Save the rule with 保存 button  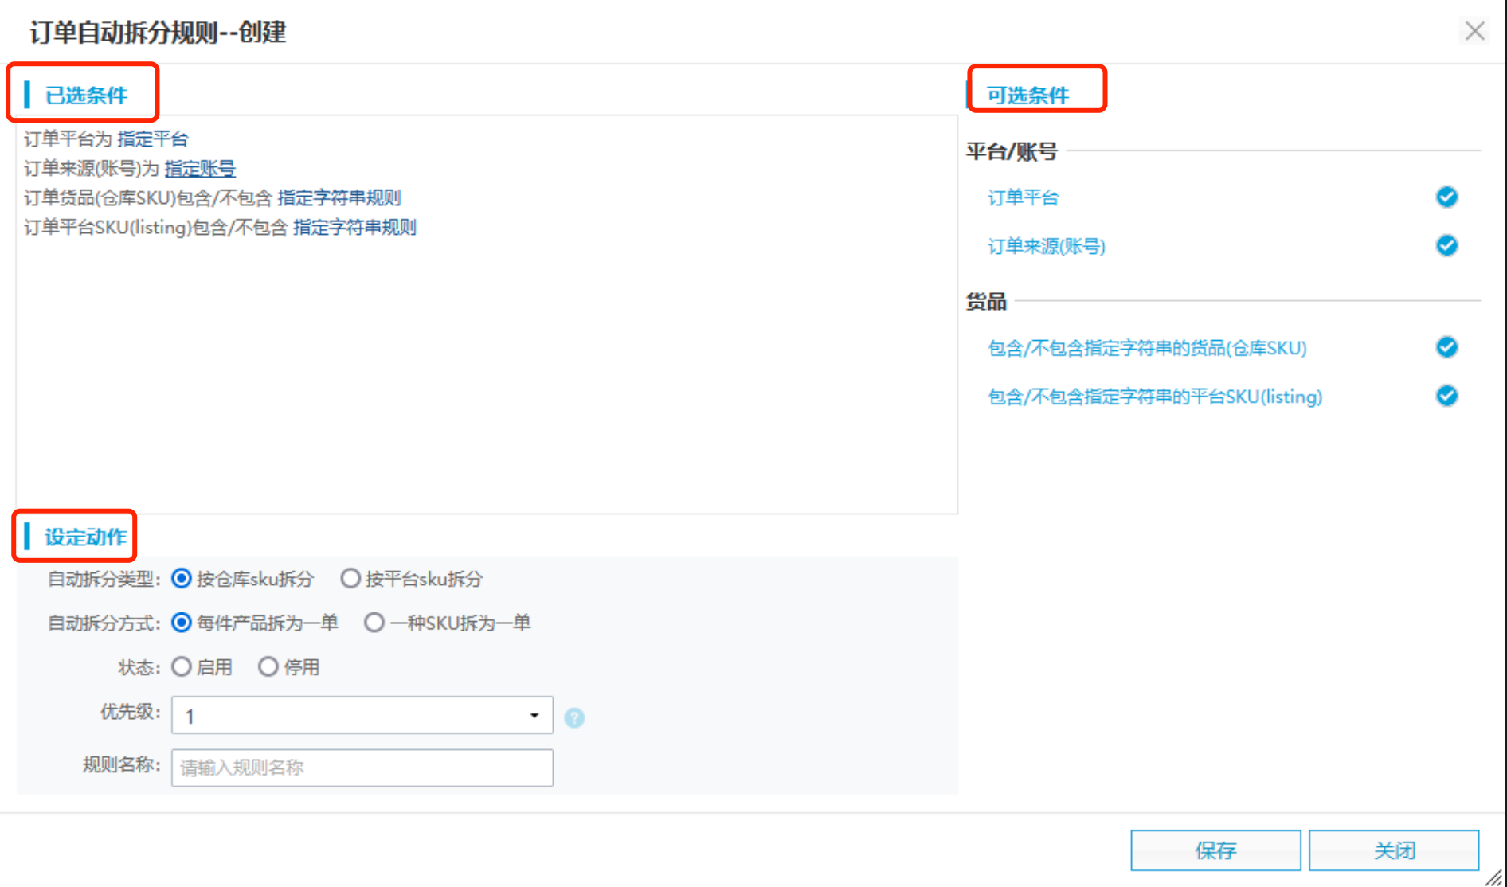tap(1216, 850)
